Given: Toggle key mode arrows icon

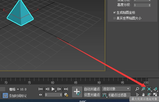Looking at the screenshot, I should pyautogui.click(x=41, y=95).
